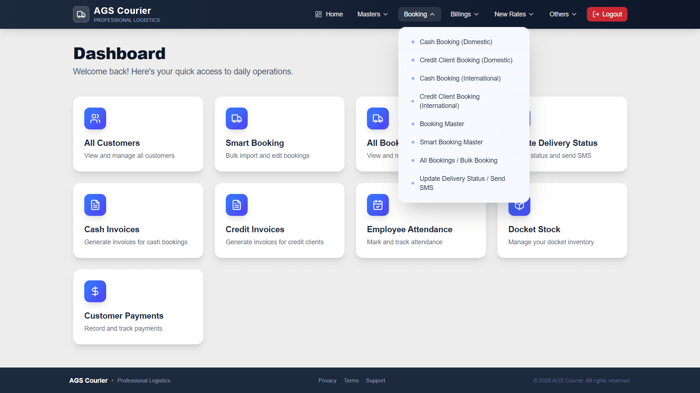The image size is (700, 393).
Task: Click the AGS Courier truck logo icon
Action: click(x=81, y=14)
